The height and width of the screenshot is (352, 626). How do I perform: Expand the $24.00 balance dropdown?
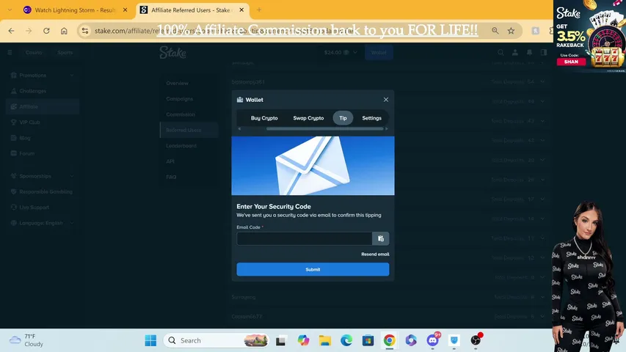[x=341, y=52]
